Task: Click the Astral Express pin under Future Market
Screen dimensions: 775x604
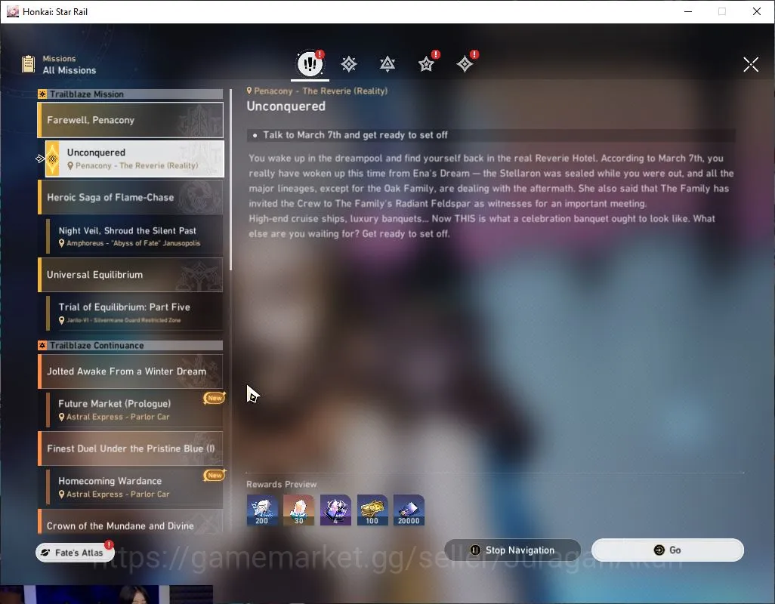Action: click(62, 417)
